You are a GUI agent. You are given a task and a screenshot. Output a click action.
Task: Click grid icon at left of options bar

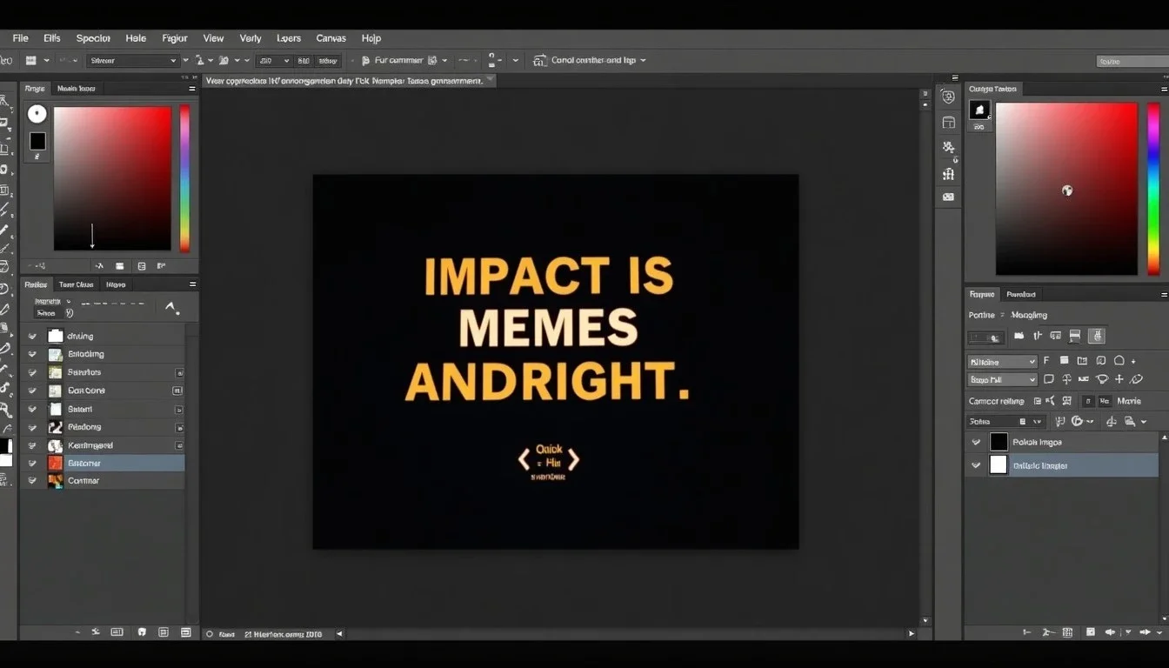(x=31, y=61)
